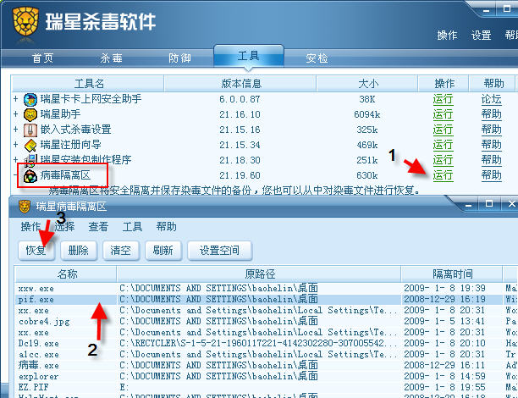
Task: Minimize the 瑞星病毒隔离区 window
Action: 468,205
